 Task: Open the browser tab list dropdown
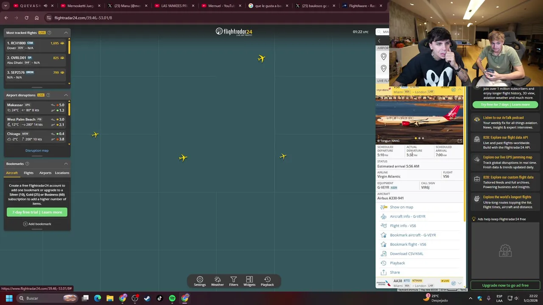point(6,6)
